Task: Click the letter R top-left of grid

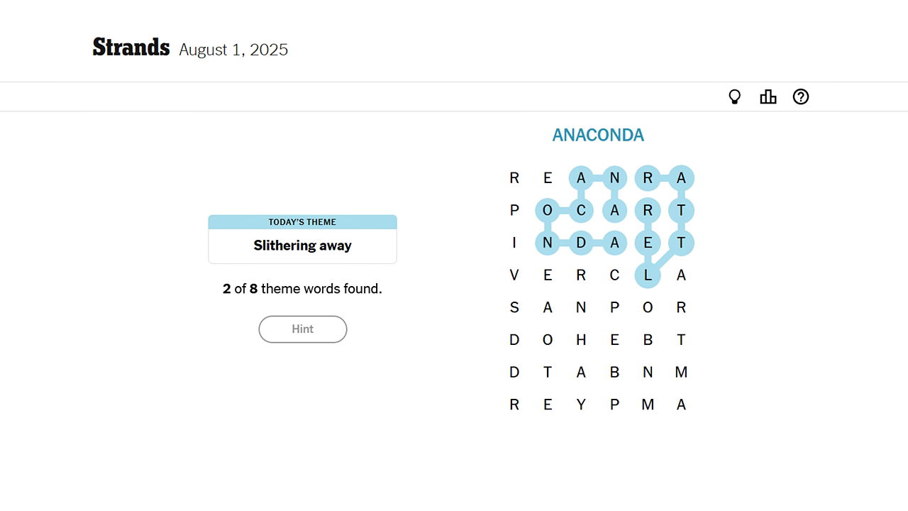Action: [x=514, y=177]
